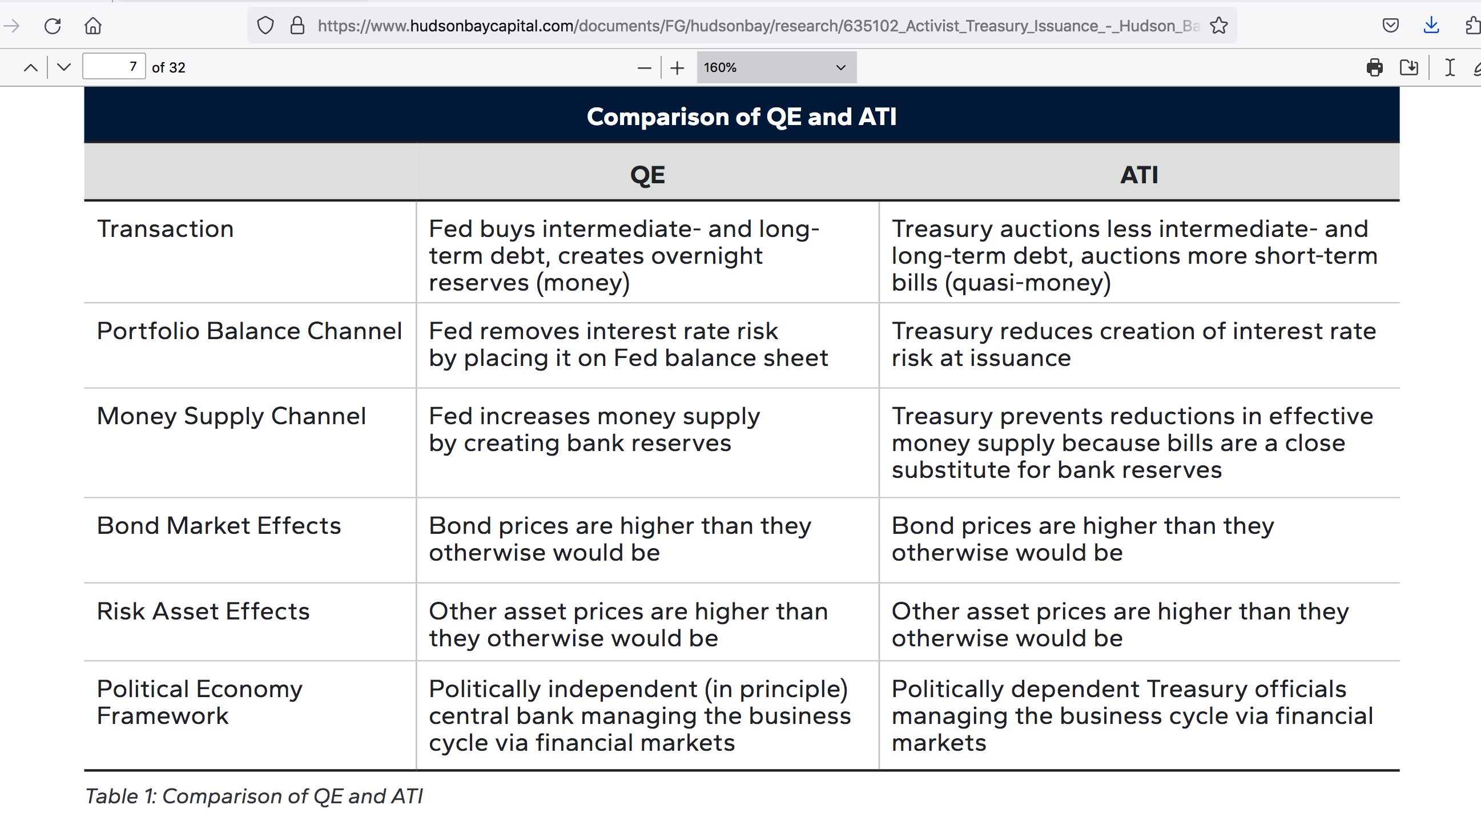Save page to Pocket
Viewport: 1481px width, 813px height.
click(x=1390, y=26)
